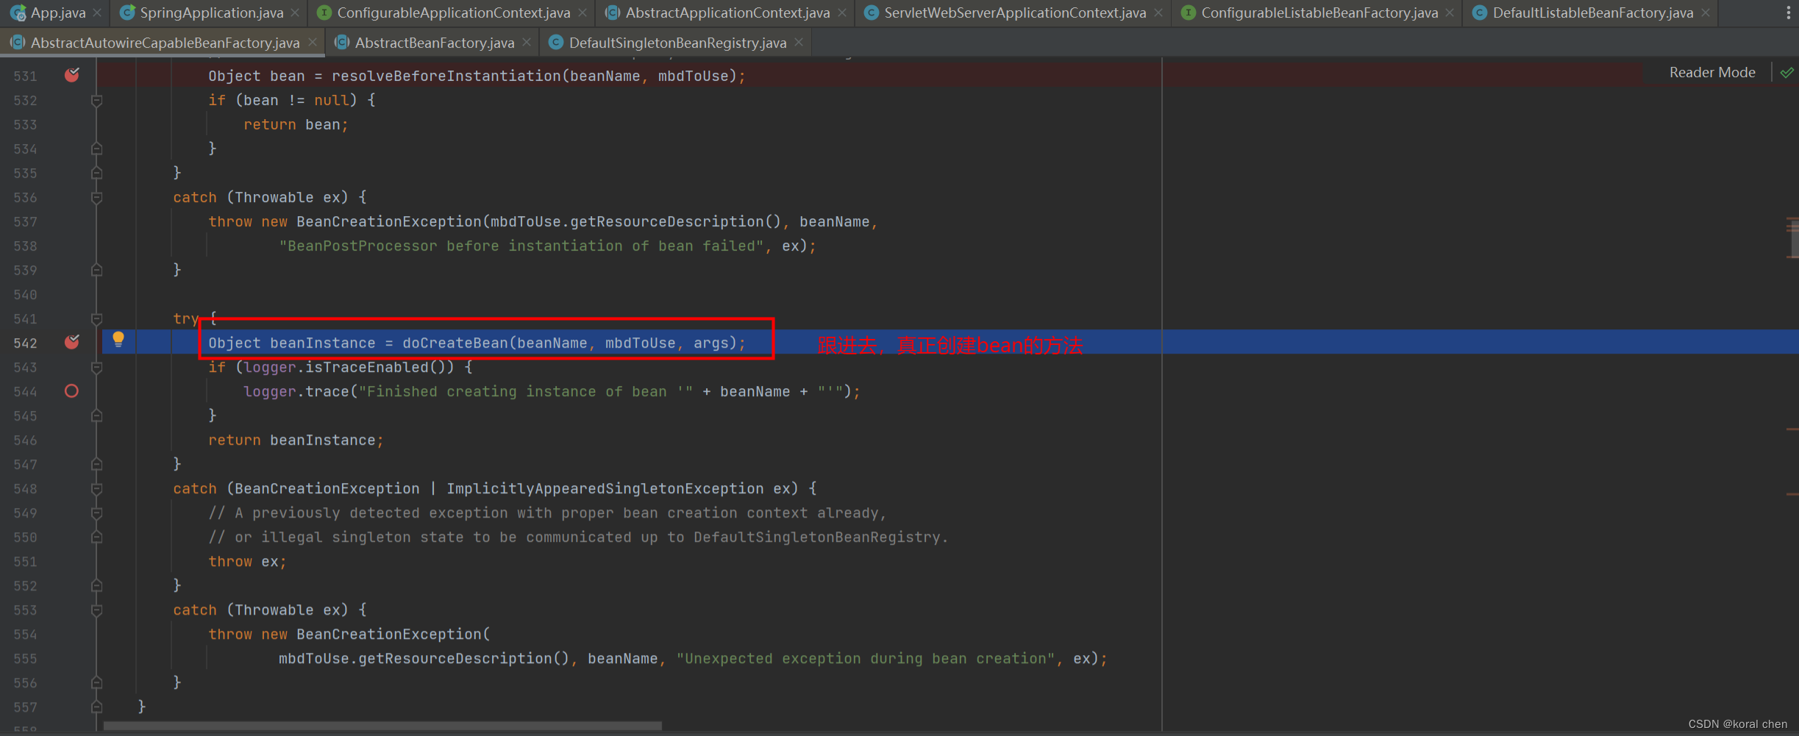This screenshot has height=736, width=1799.
Task: Toggle Reader Mode
Action: pyautogui.click(x=1712, y=72)
